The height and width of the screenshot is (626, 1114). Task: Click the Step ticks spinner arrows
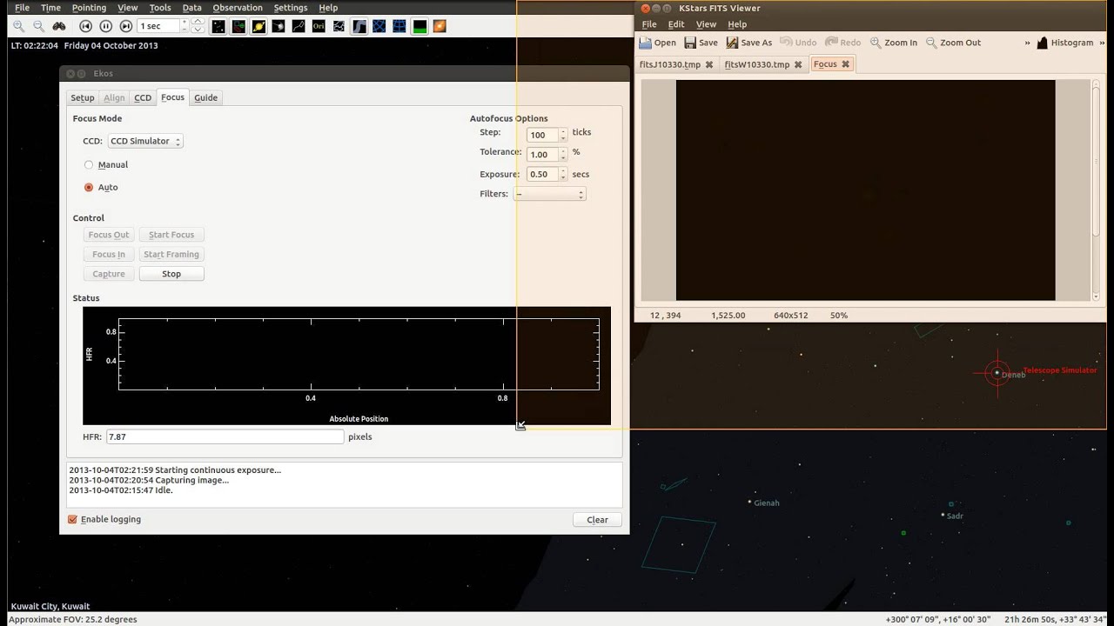[x=563, y=135]
